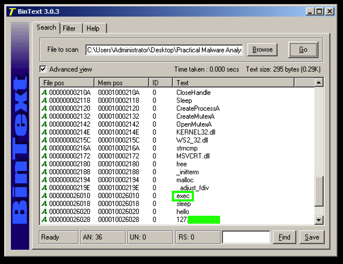Close the BinText window
The height and width of the screenshot is (264, 343).
point(330,11)
